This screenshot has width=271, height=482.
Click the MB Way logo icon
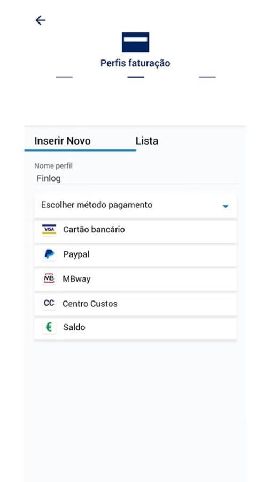(49, 279)
